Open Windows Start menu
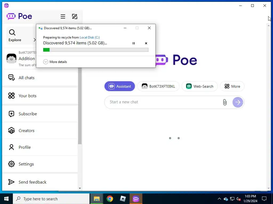The image size is (273, 204). [x=6, y=199]
